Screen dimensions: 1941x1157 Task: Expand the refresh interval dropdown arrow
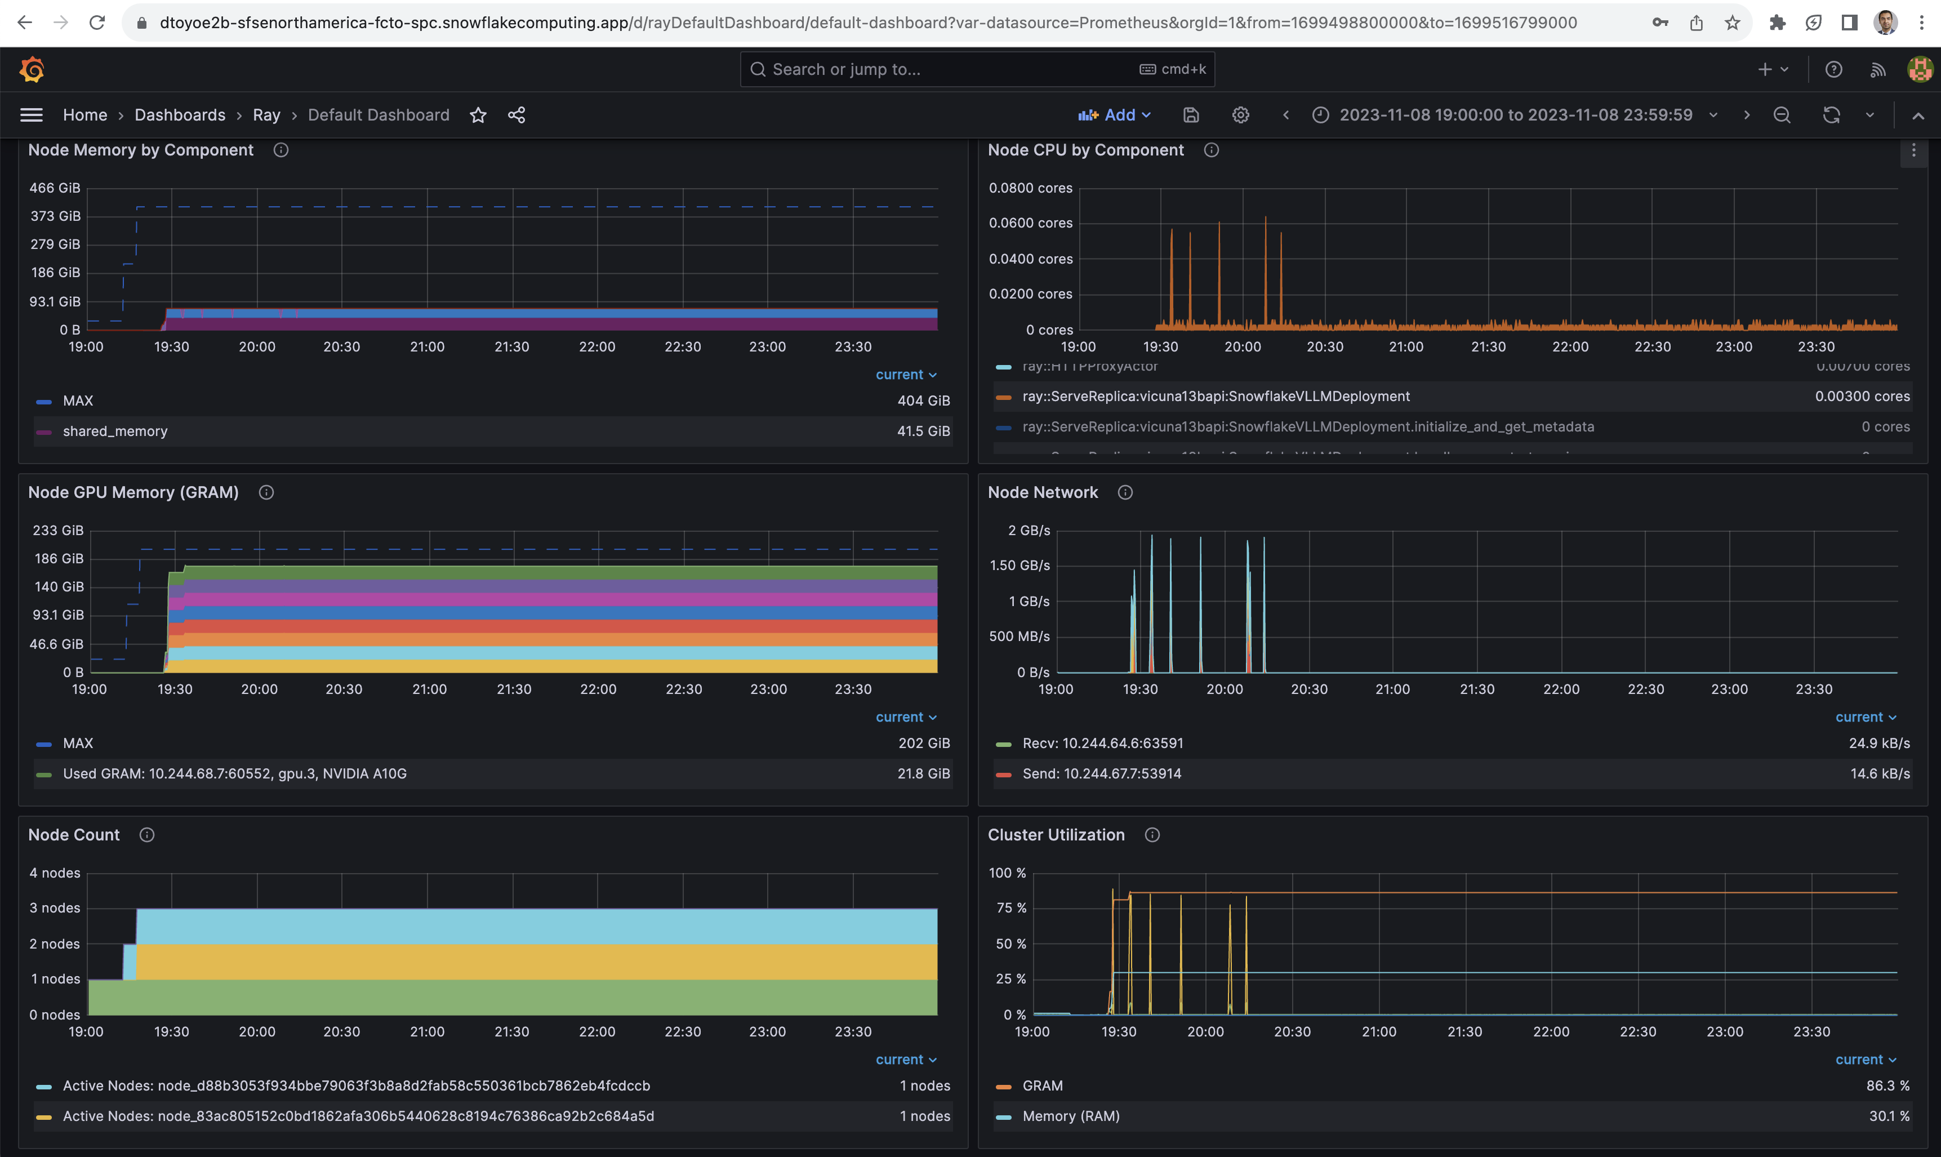1869,115
